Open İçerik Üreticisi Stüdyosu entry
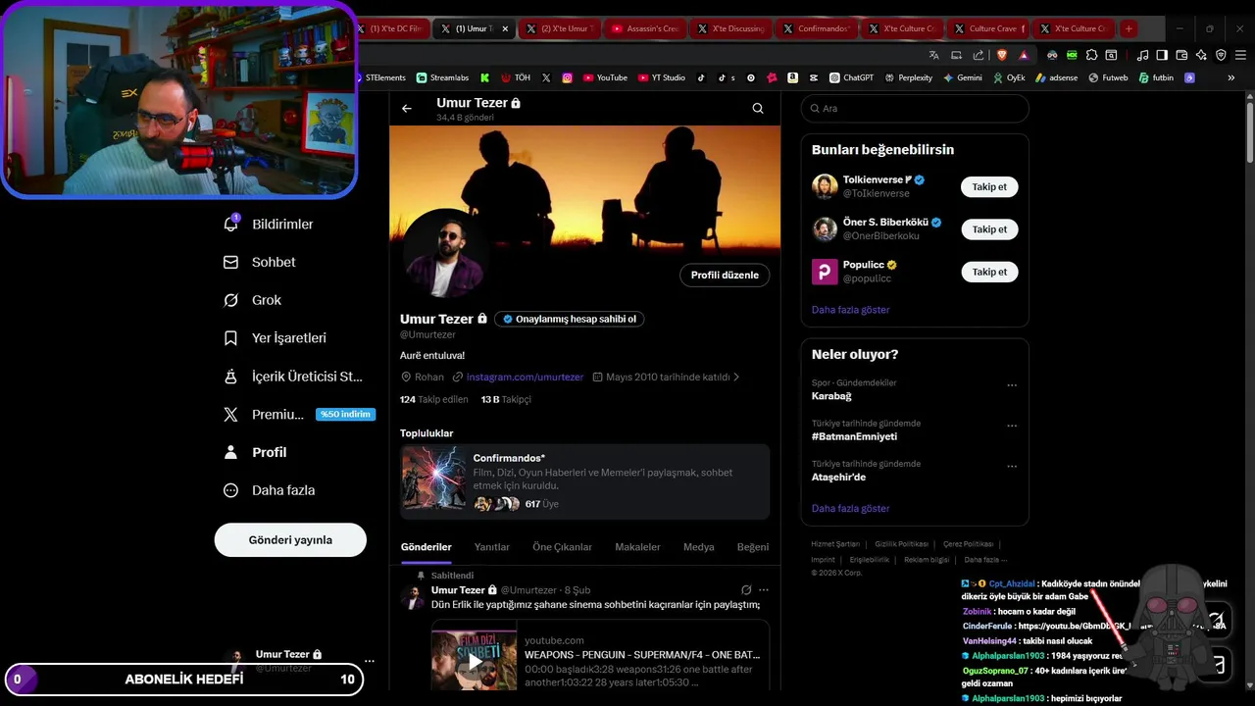The width and height of the screenshot is (1255, 706). click(294, 377)
